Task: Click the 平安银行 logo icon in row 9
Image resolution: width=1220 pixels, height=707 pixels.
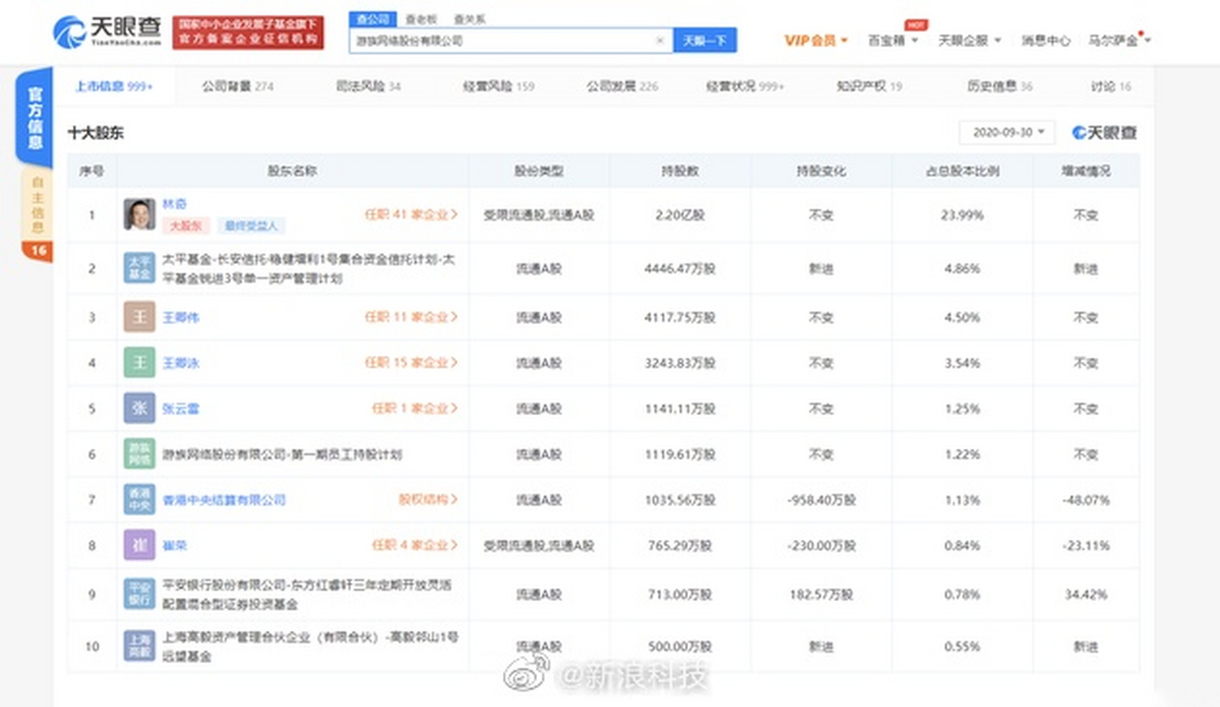Action: point(139,594)
